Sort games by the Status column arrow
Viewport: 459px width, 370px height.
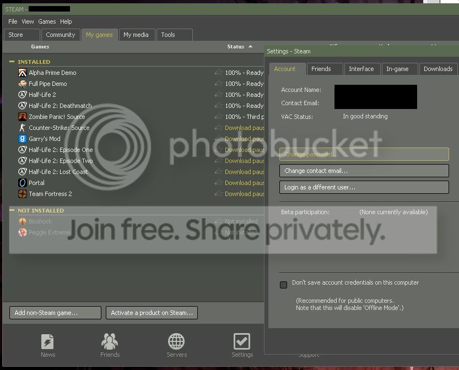[x=250, y=46]
